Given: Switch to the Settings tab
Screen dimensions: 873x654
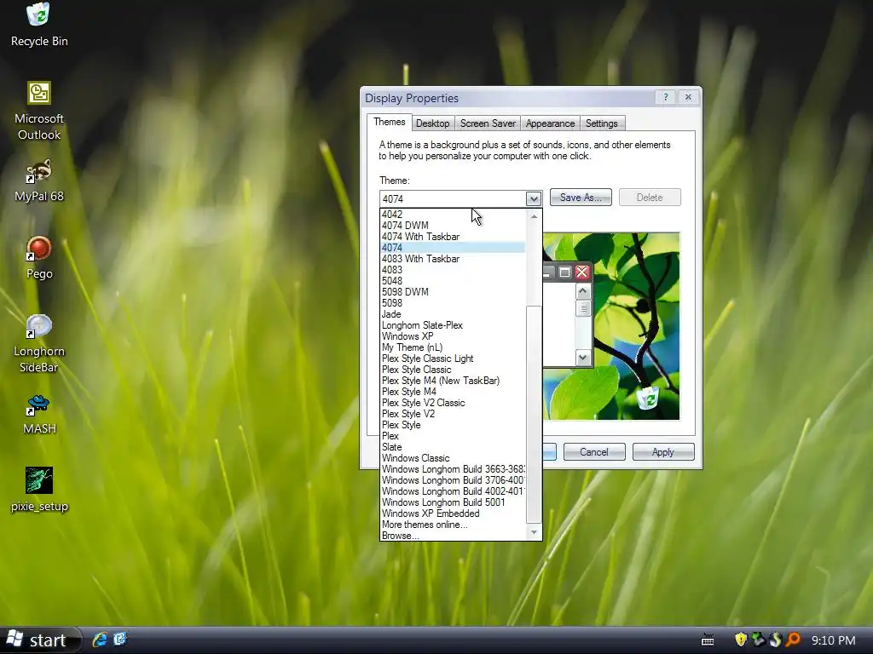Looking at the screenshot, I should point(601,123).
